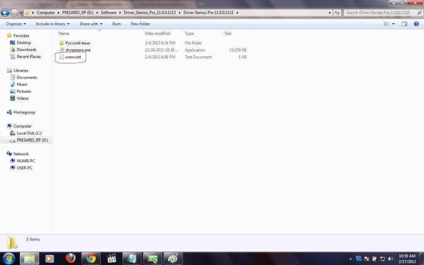424x265 pixels.
Task: Open the recent pages history dropdown
Action: click(x=21, y=13)
